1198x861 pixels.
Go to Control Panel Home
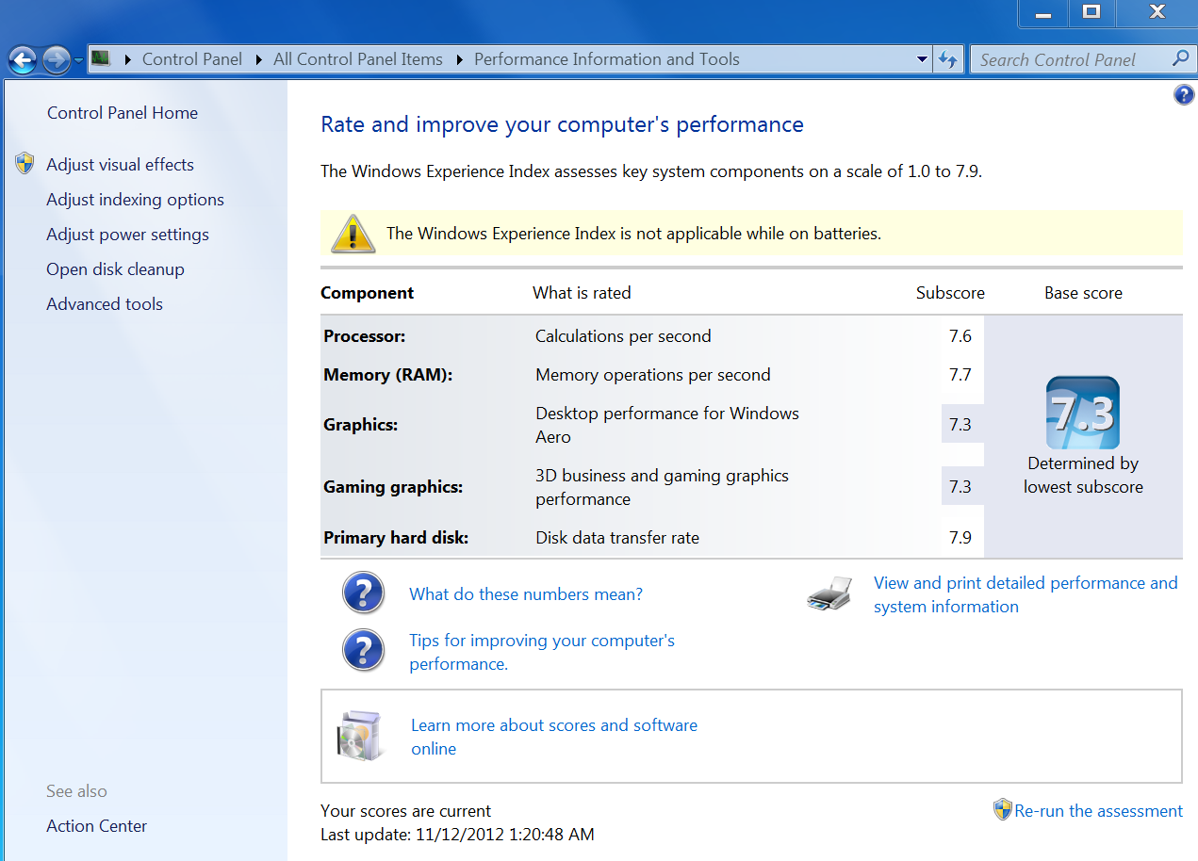click(x=123, y=113)
